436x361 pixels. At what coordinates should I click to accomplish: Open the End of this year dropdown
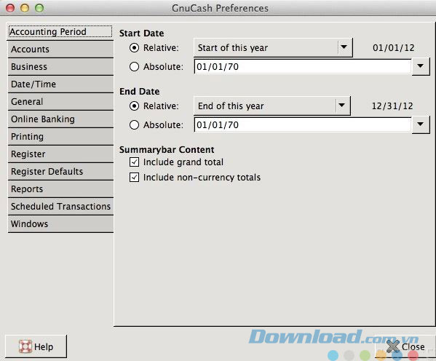click(272, 106)
